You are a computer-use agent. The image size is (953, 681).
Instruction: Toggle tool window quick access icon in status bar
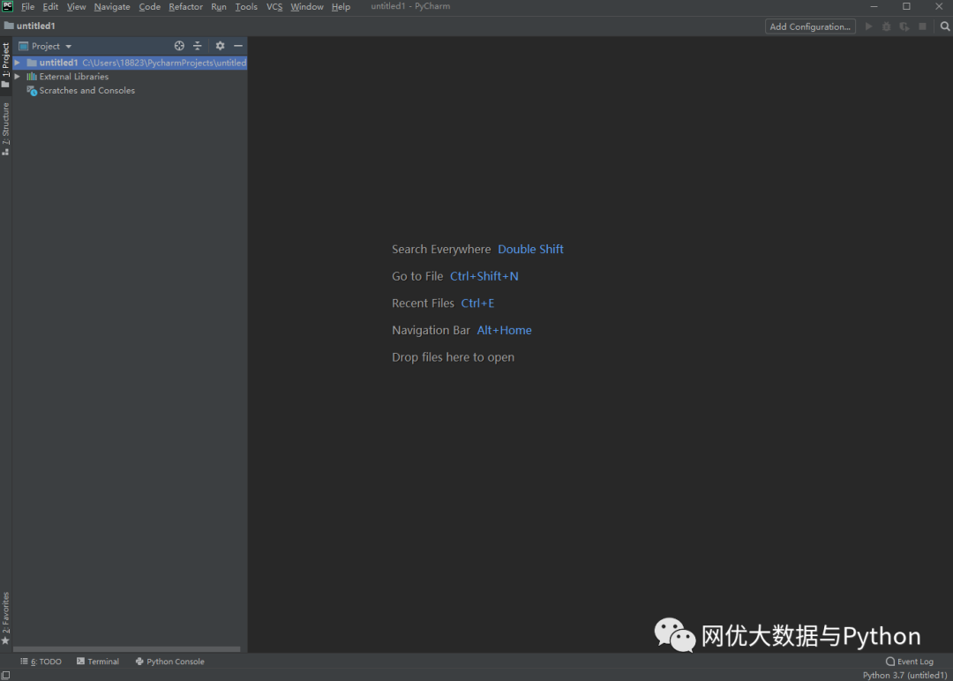pos(5,675)
